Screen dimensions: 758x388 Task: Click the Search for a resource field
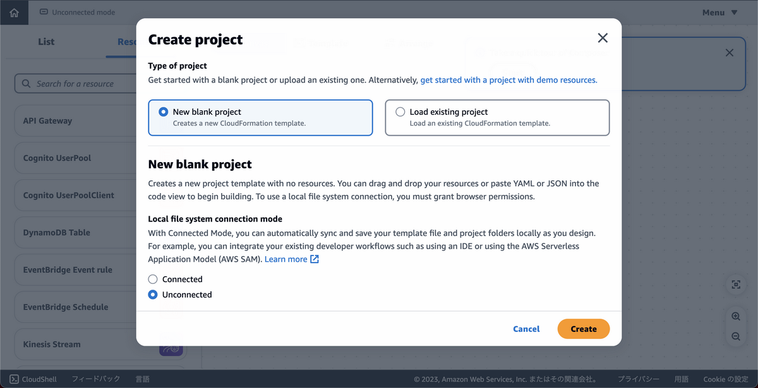pos(76,83)
